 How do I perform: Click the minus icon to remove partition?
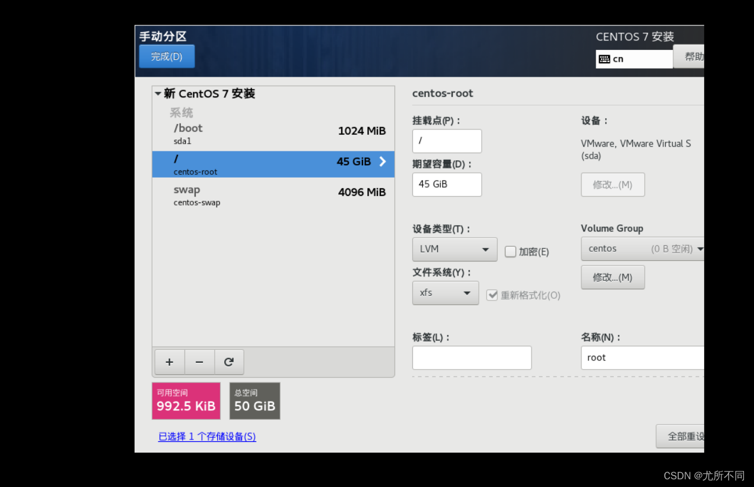(x=199, y=362)
